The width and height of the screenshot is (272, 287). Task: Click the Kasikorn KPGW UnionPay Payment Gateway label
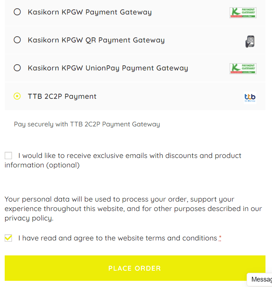pyautogui.click(x=108, y=68)
